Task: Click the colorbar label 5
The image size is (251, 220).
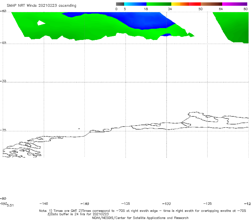Action: coord(125,9)
